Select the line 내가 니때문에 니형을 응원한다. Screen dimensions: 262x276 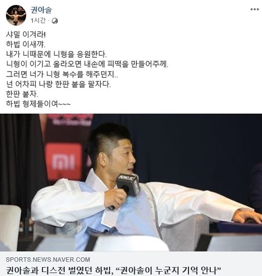(x=56, y=54)
